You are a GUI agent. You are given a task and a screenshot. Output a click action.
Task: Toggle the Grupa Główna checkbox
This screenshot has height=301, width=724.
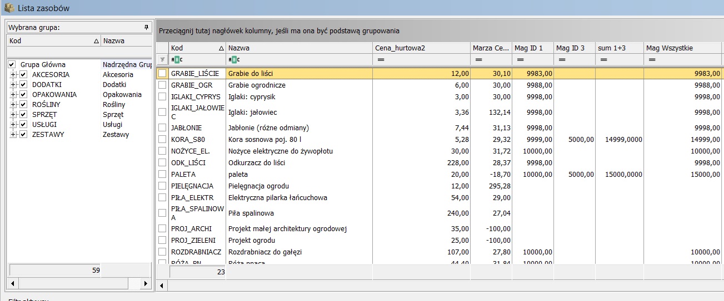[12, 65]
